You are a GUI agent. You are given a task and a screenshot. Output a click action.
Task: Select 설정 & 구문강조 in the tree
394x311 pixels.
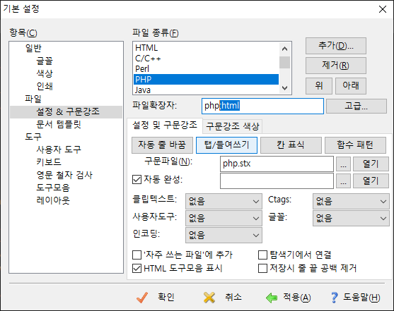68,111
